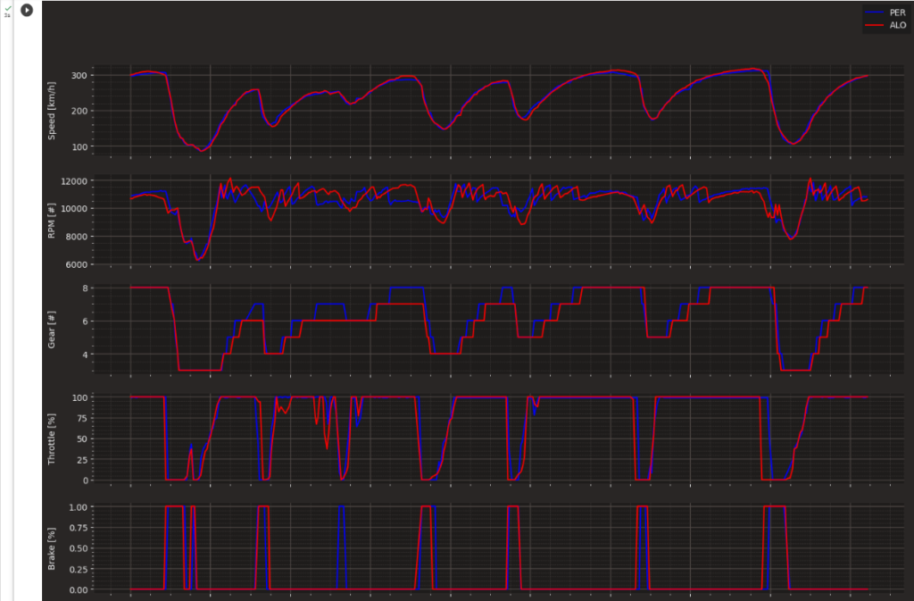Click the ALO legend label
The image size is (914, 601).
coord(897,25)
